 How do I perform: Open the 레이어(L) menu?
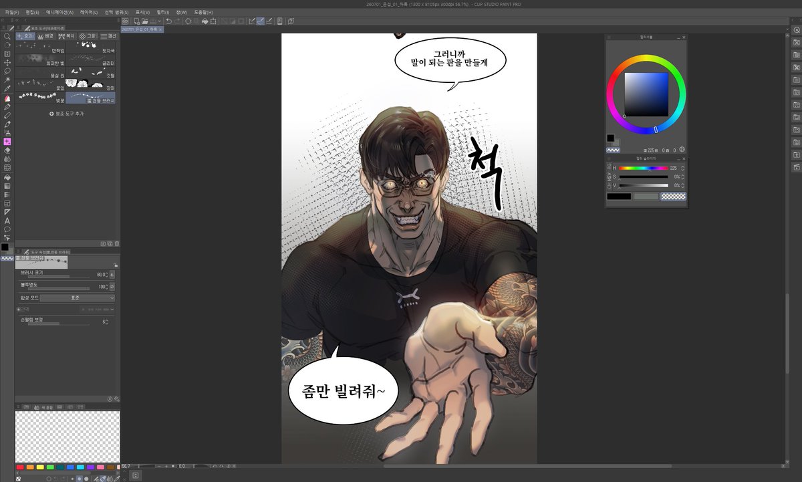click(89, 12)
